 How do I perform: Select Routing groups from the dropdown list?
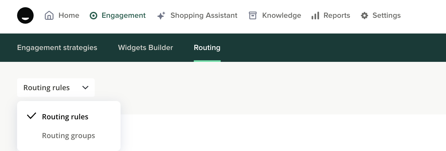click(69, 136)
